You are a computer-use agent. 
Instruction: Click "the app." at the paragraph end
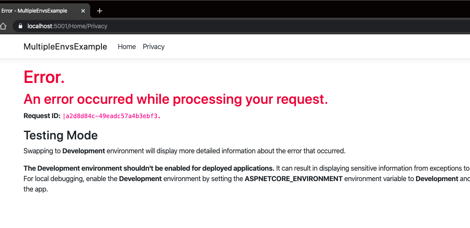tap(35, 189)
